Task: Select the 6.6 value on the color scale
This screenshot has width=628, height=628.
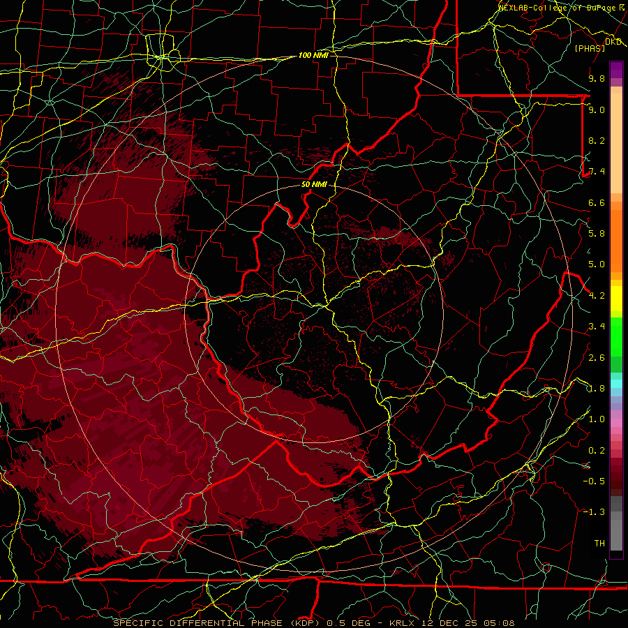Action: point(597,202)
